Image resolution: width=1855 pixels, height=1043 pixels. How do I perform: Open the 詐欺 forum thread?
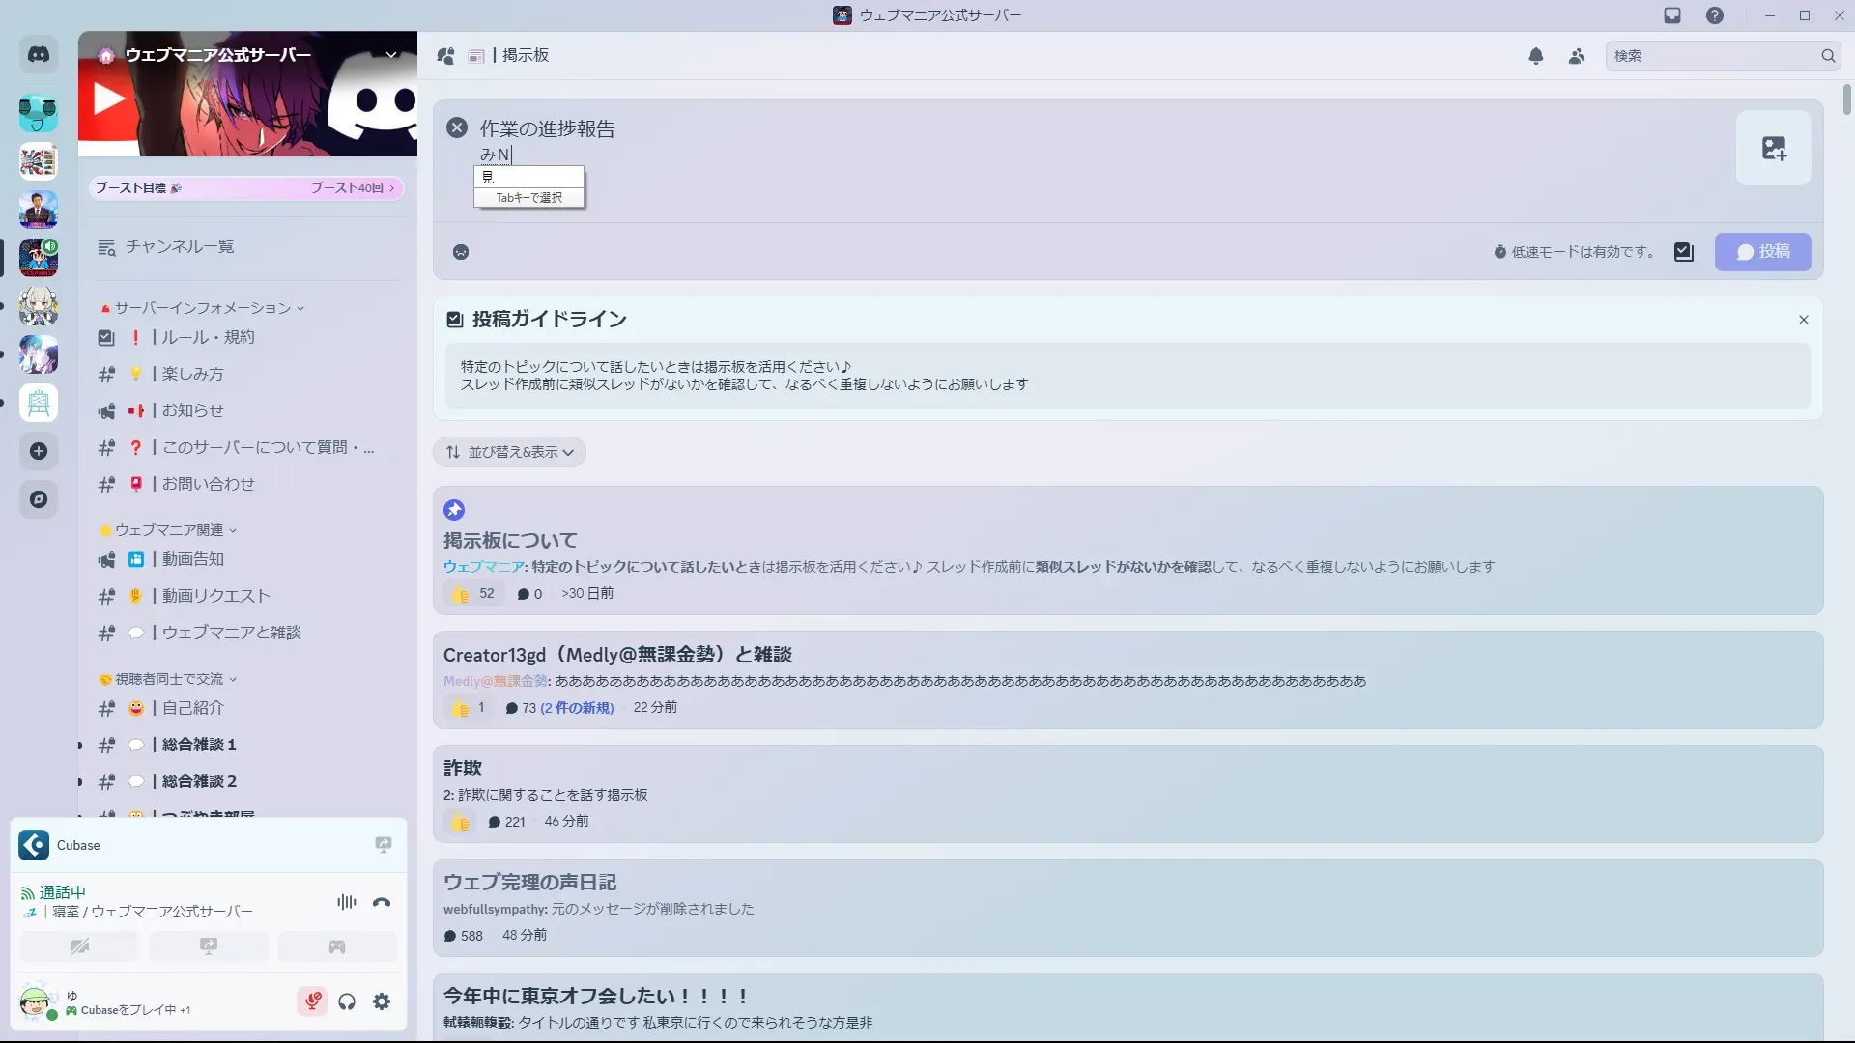click(463, 769)
